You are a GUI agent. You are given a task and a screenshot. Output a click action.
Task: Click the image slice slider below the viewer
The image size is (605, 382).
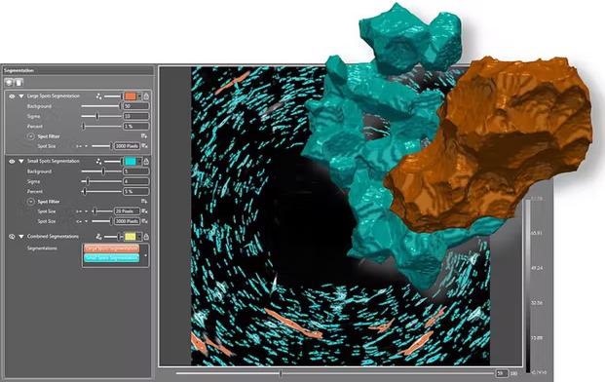click(x=335, y=373)
